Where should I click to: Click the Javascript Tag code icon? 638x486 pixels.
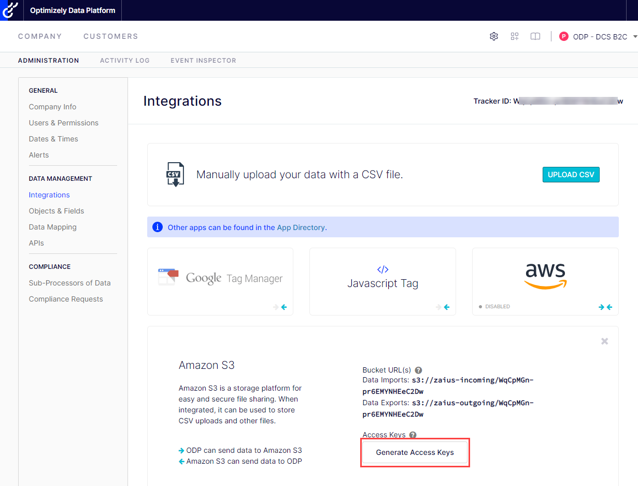[x=382, y=269]
